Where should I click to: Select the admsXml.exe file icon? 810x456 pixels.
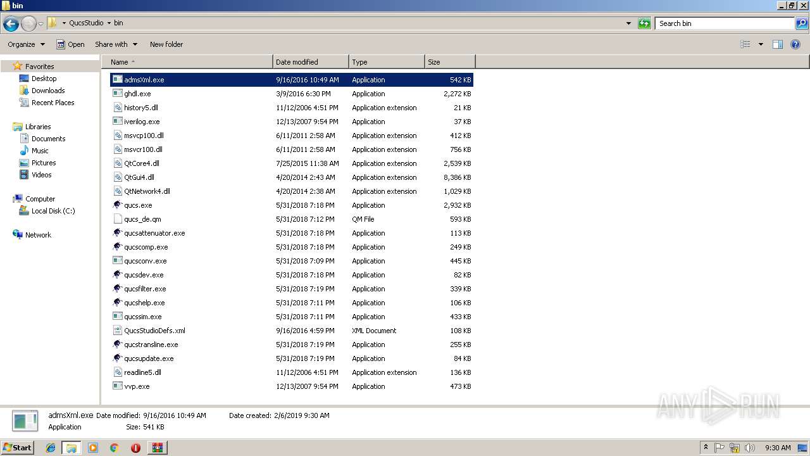pyautogui.click(x=117, y=80)
